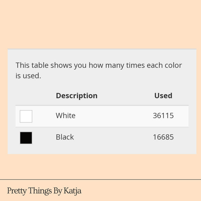The height and width of the screenshot is (201, 201).
Task: Click the "is used." text line
Action: tap(28, 76)
